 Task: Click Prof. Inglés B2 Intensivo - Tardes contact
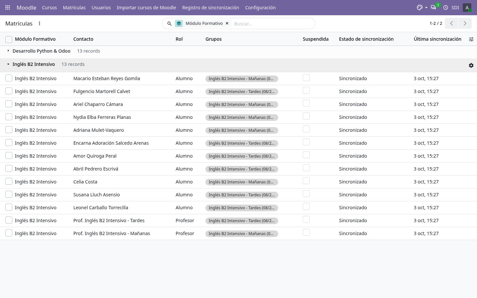(x=109, y=221)
